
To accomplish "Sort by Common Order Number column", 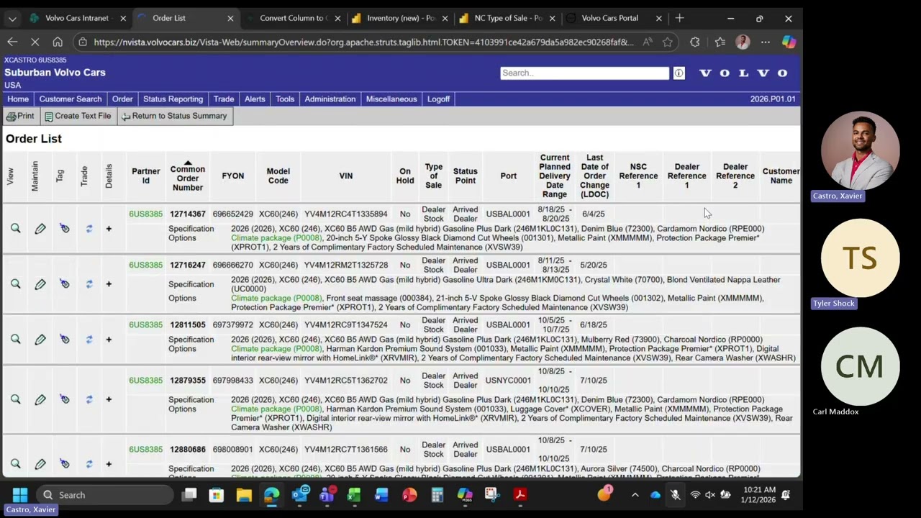I will tap(187, 178).
